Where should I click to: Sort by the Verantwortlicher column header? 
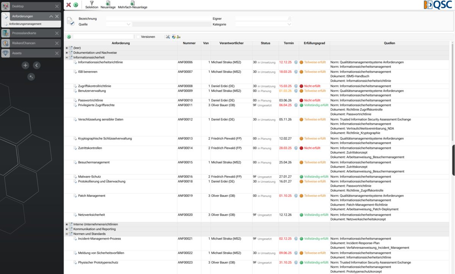pos(231,43)
